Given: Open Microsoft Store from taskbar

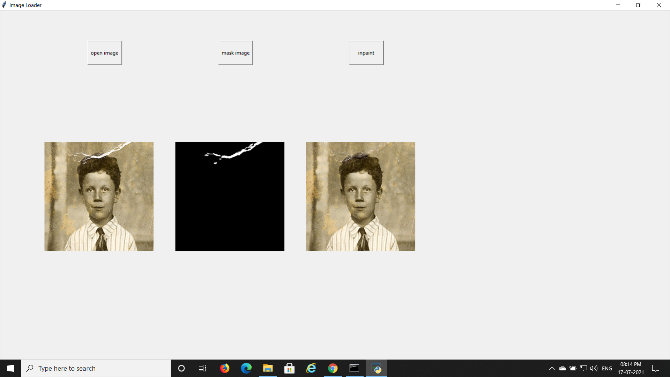Looking at the screenshot, I should point(290,368).
